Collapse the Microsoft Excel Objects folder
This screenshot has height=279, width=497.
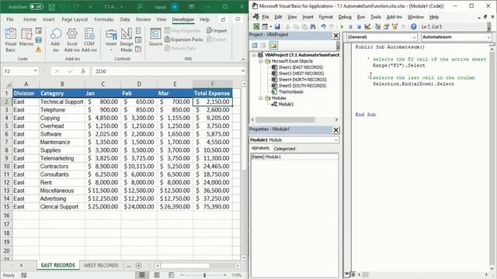click(261, 61)
